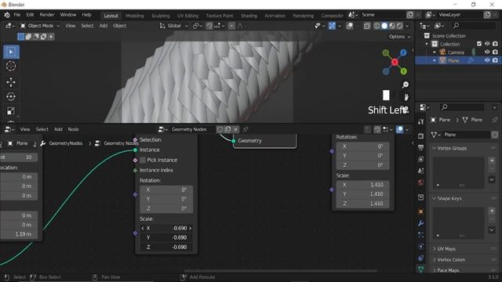Viewport: 502px width, 282px height.
Task: Collapse the Shape Keys panel
Action: point(434,198)
